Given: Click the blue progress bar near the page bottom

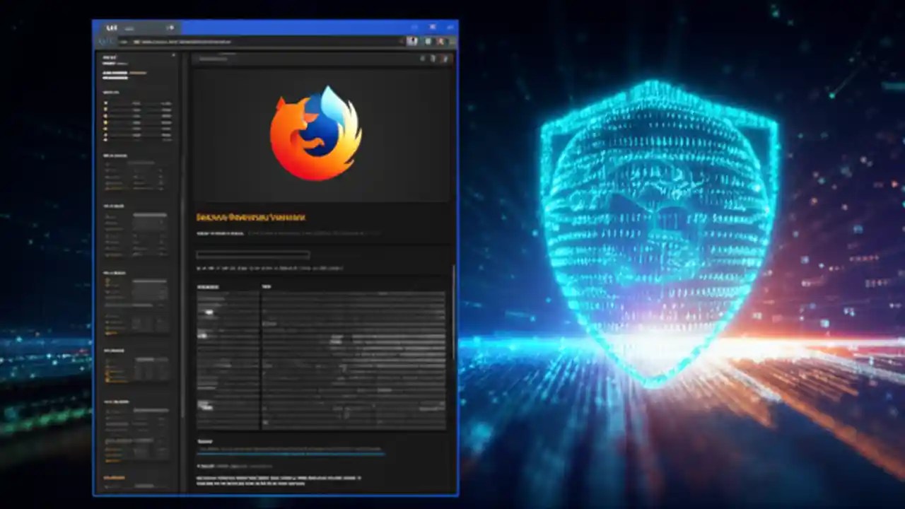Looking at the screenshot, I should pyautogui.click(x=290, y=453).
